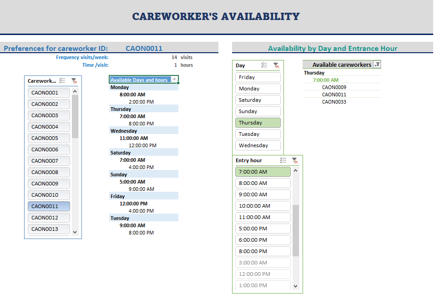Open the Available Days and hours dropdown
435x304 pixels.
[x=174, y=80]
